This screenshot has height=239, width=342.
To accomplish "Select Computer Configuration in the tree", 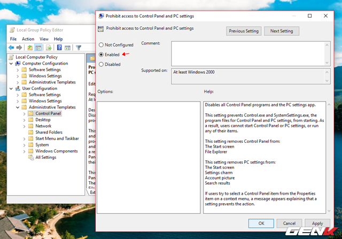I will 45,63.
